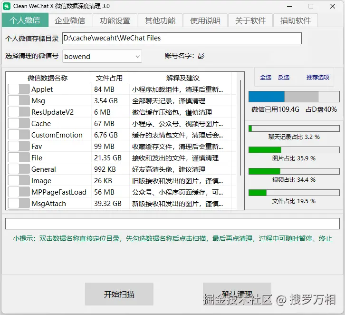Click the Clean WeChat X app icon
Image resolution: width=345 pixels, height=315 pixels.
[6, 6]
